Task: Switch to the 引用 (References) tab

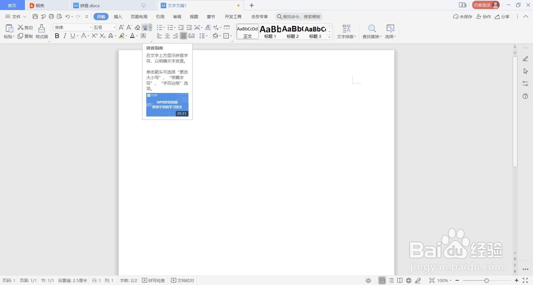Action: [160, 17]
